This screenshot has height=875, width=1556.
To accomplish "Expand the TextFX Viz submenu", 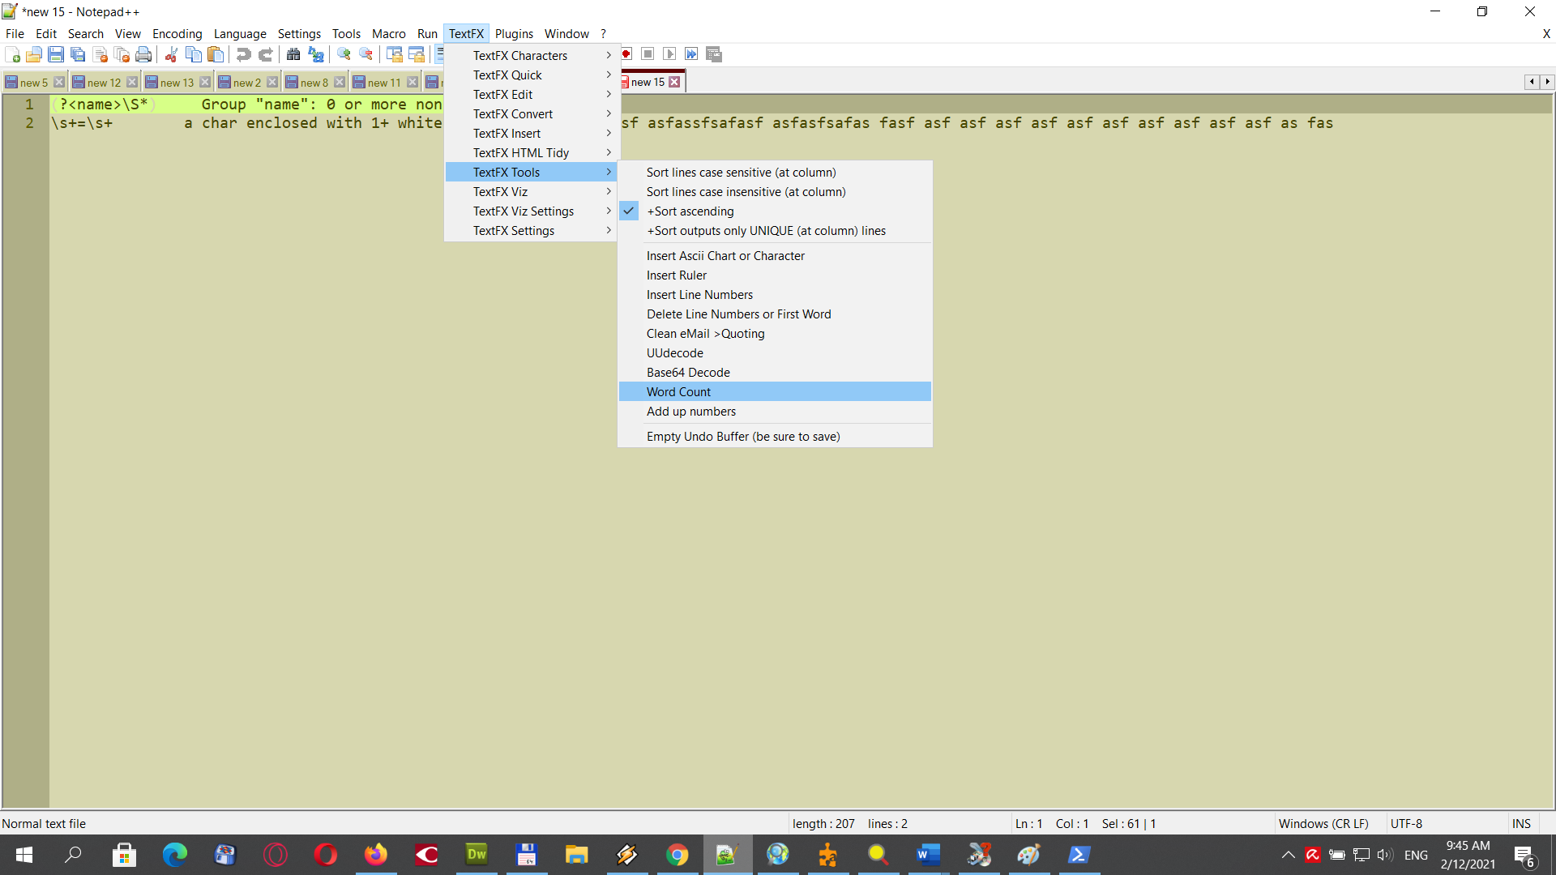I will (532, 192).
